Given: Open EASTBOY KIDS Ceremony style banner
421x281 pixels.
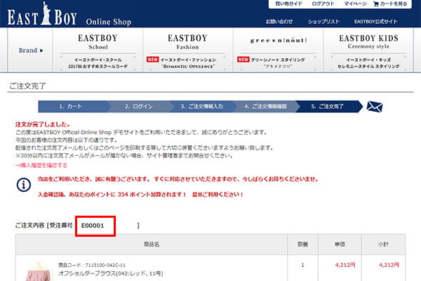Looking at the screenshot, I should pos(370,50).
